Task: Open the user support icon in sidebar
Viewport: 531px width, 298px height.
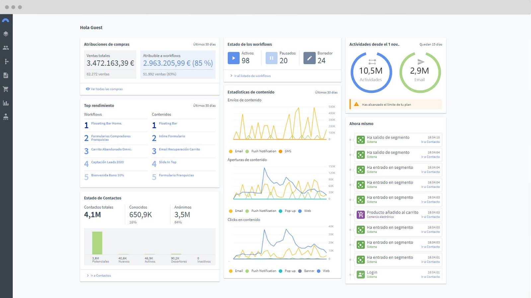Action: (6, 117)
